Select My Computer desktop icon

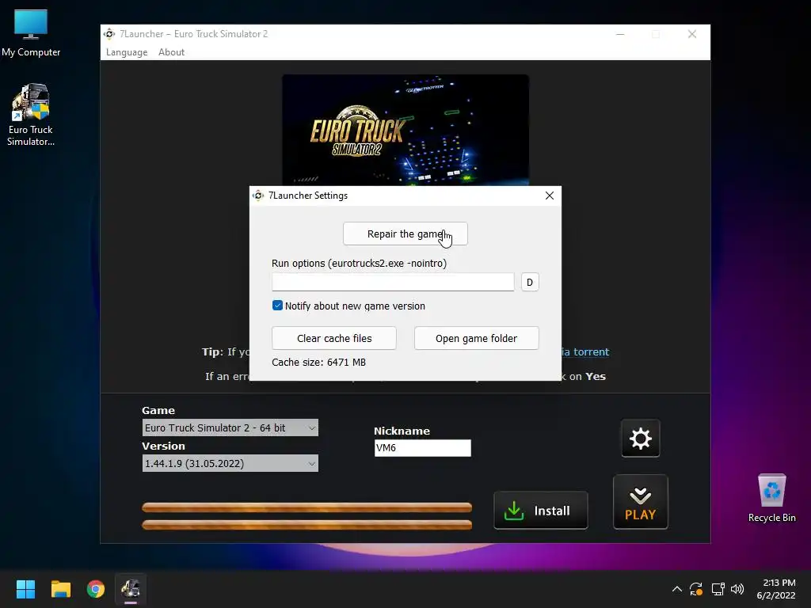31,33
